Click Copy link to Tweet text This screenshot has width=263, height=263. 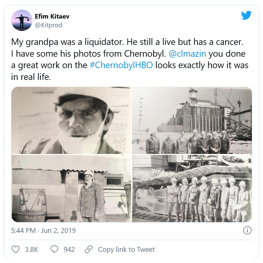(x=126, y=249)
